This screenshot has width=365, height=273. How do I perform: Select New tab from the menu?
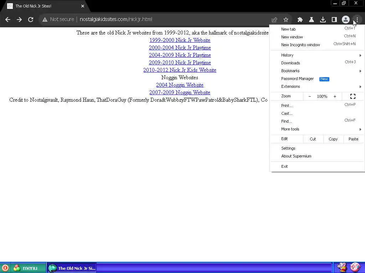coord(317,29)
